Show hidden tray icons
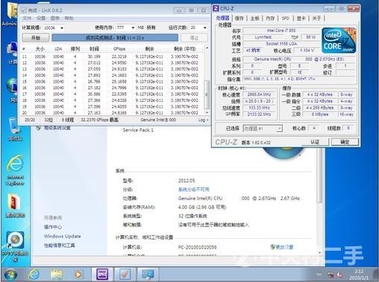The width and height of the screenshot is (379, 282). tap(319, 275)
